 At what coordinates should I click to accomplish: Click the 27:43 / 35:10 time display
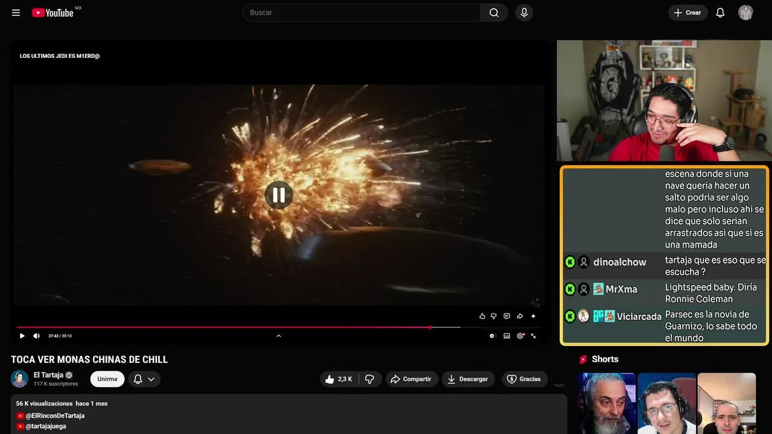pos(60,336)
